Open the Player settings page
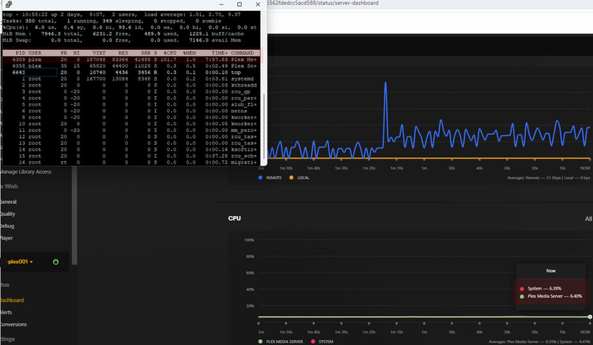593x345 pixels. pos(6,238)
